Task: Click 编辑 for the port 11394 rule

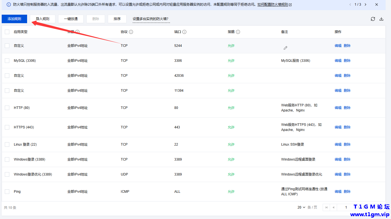Action: (338, 91)
